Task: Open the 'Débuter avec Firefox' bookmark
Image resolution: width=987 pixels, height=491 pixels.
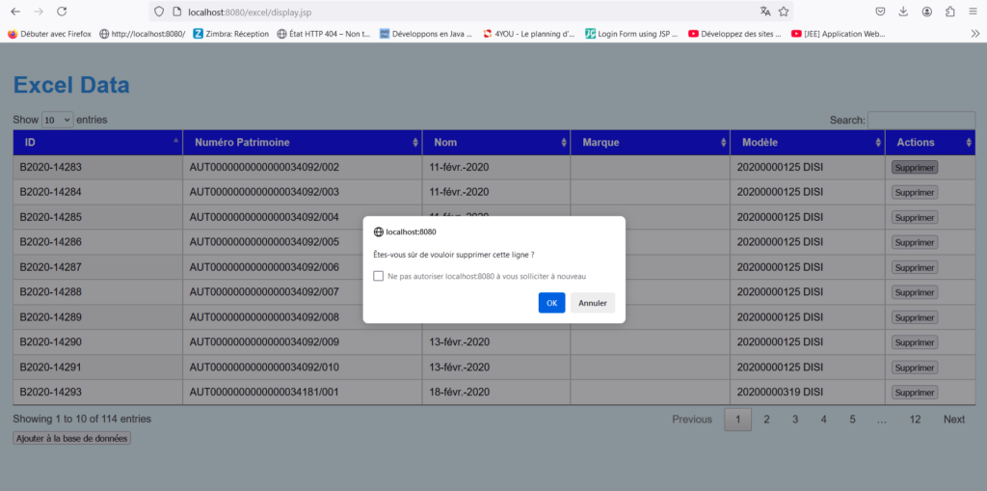Action: (49, 33)
